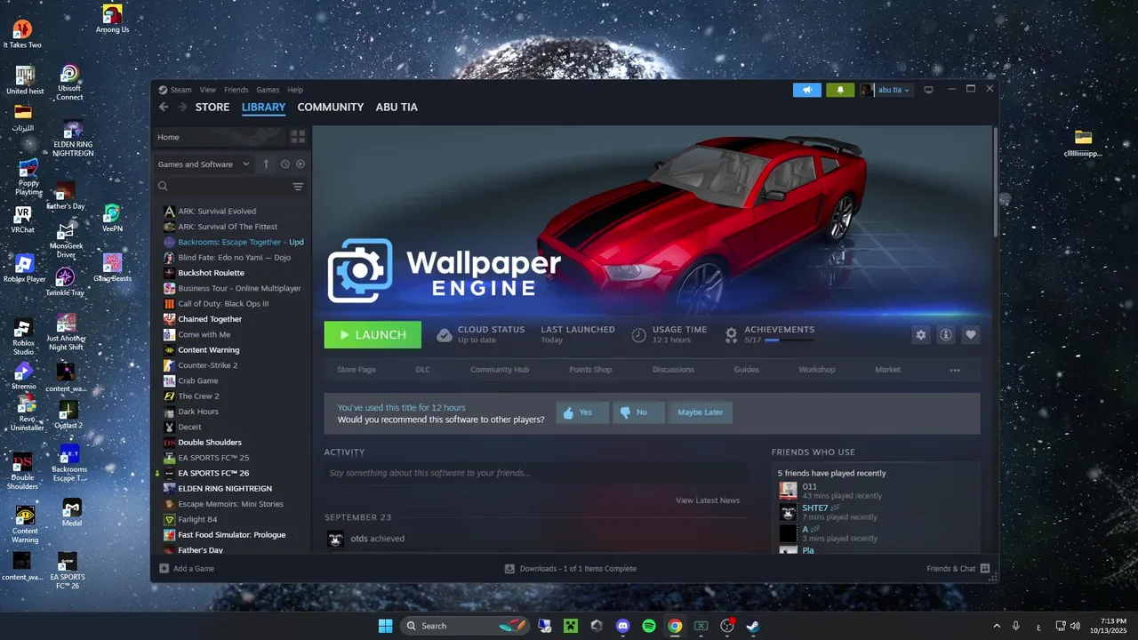Open the more options ellipsis in game links

pos(955,370)
